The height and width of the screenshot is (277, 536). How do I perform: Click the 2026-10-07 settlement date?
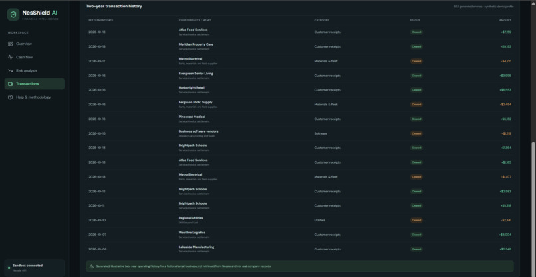point(97,235)
